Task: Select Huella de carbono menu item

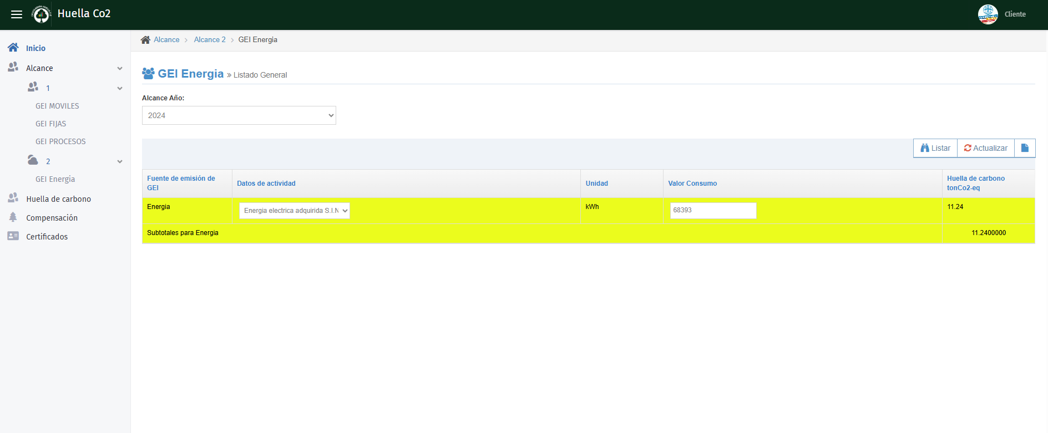Action: point(58,199)
